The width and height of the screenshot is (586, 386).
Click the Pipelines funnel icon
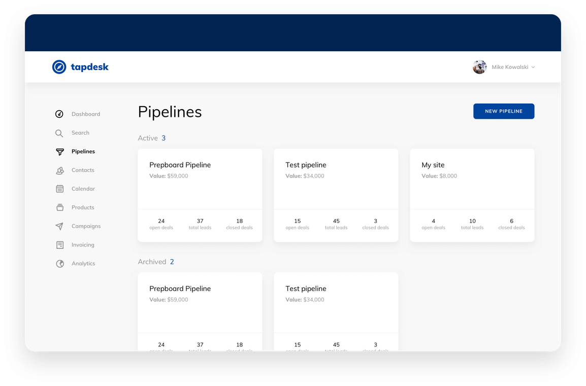(x=59, y=152)
